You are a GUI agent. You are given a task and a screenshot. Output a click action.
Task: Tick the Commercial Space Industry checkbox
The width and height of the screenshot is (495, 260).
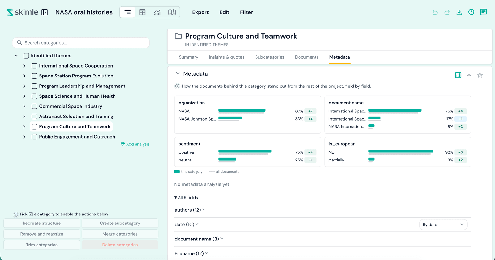(34, 106)
